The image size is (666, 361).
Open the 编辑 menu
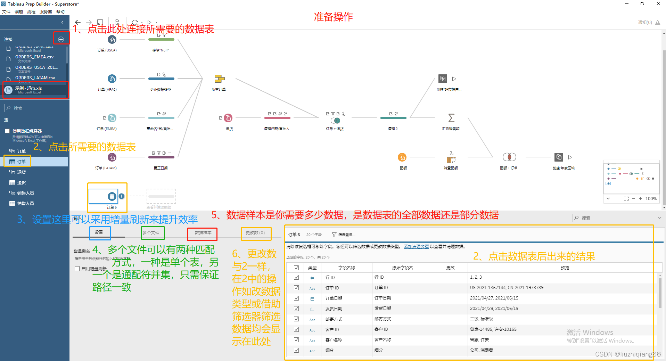19,12
